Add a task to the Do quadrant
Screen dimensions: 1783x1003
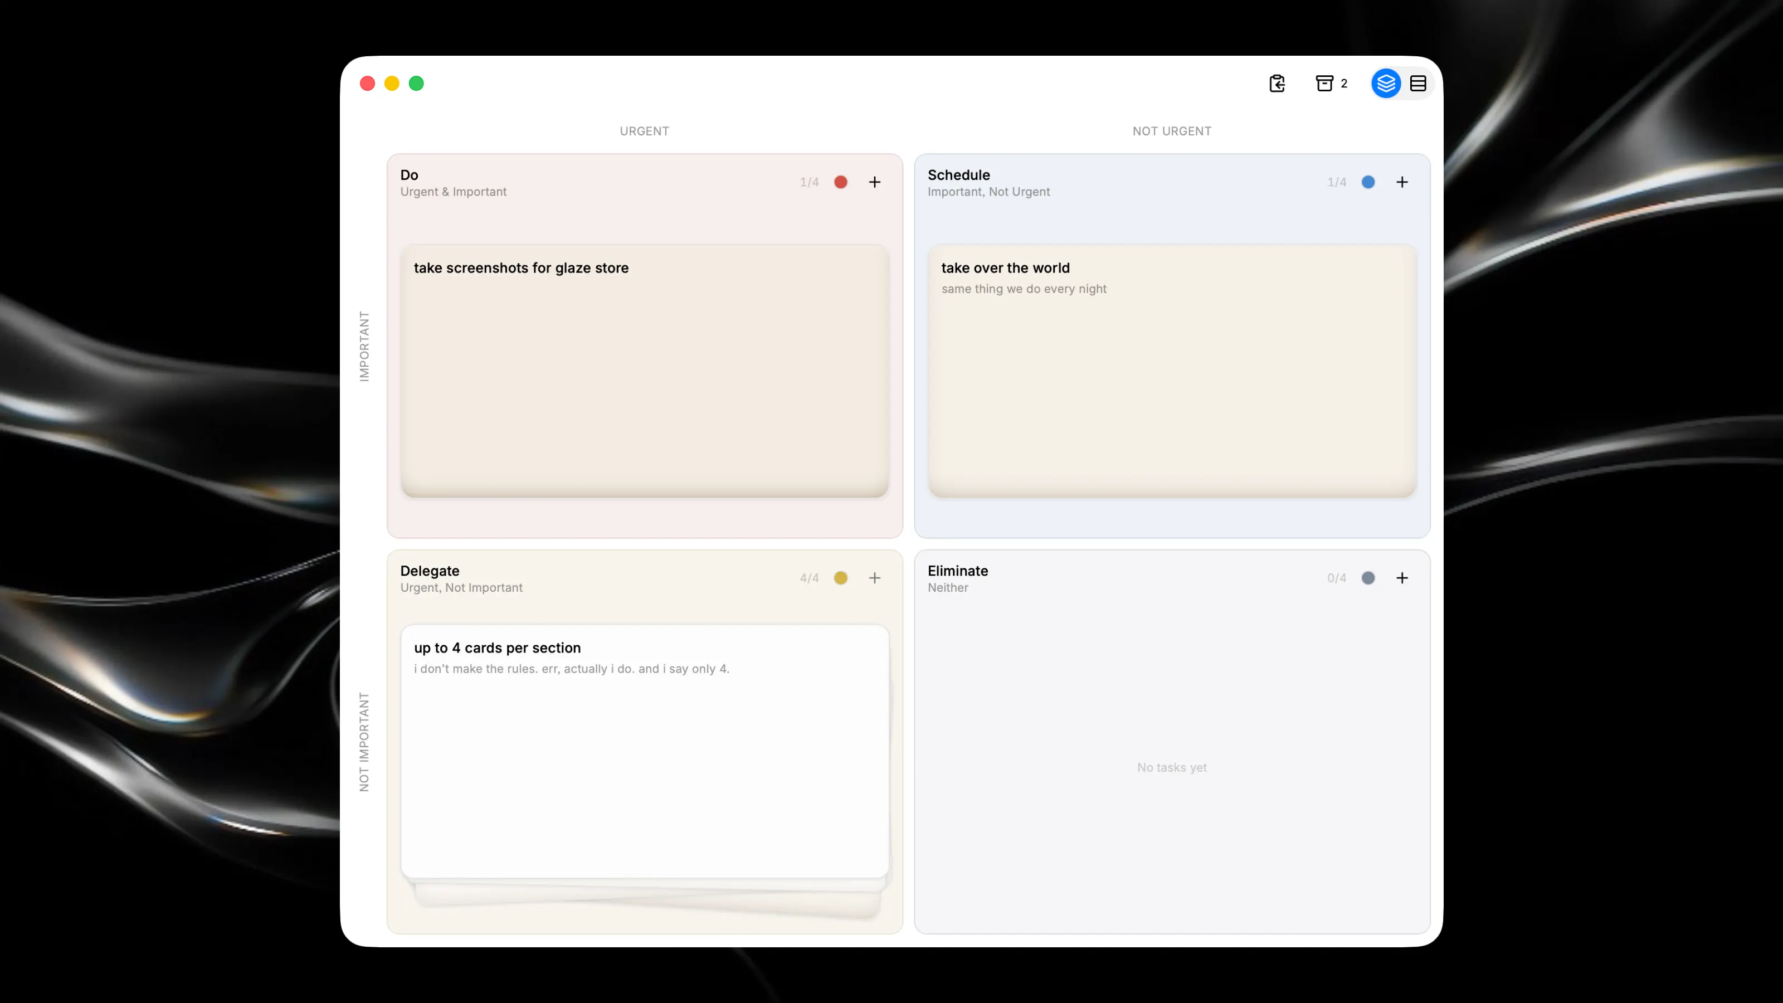coord(875,182)
